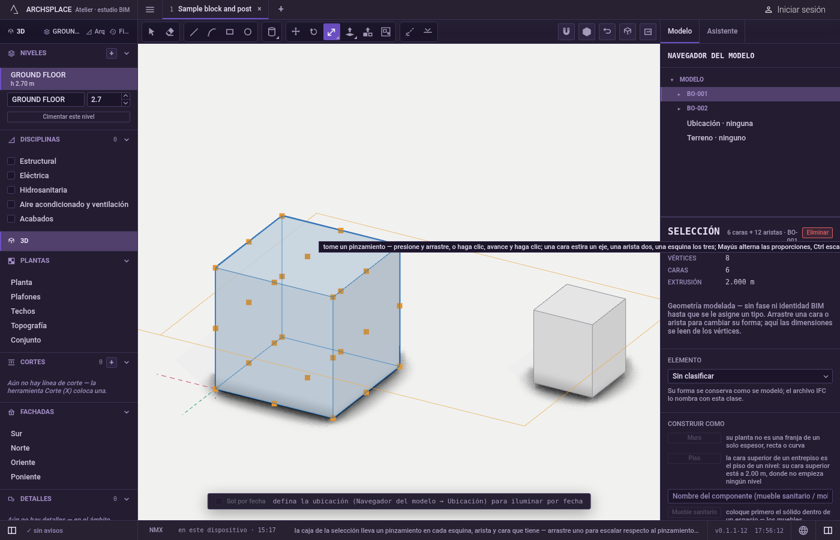
Task: Check the Hidrosanitaria discipline
Action: (11, 190)
